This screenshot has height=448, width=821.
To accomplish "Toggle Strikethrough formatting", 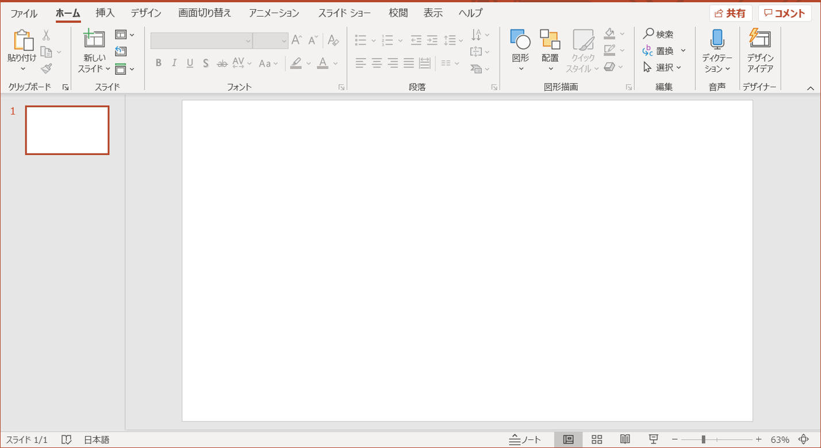I will 222,63.
